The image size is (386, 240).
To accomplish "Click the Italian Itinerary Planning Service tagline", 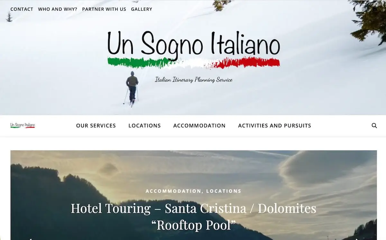I will pos(194,80).
